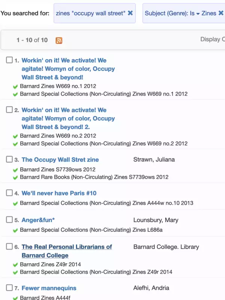Remove the zines "occupy wall street" search term
225x300 pixels.
pyautogui.click(x=130, y=13)
